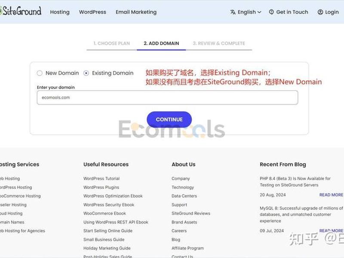Open Small Business Guide link

click(x=104, y=240)
